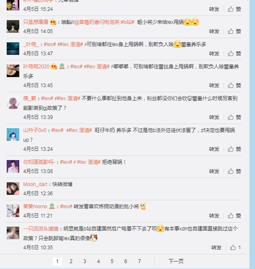
Task: Open comments page 4
Action: click(98, 261)
